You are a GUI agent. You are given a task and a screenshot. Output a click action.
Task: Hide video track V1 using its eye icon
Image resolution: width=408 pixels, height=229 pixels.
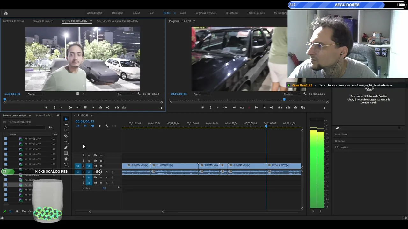click(x=101, y=166)
